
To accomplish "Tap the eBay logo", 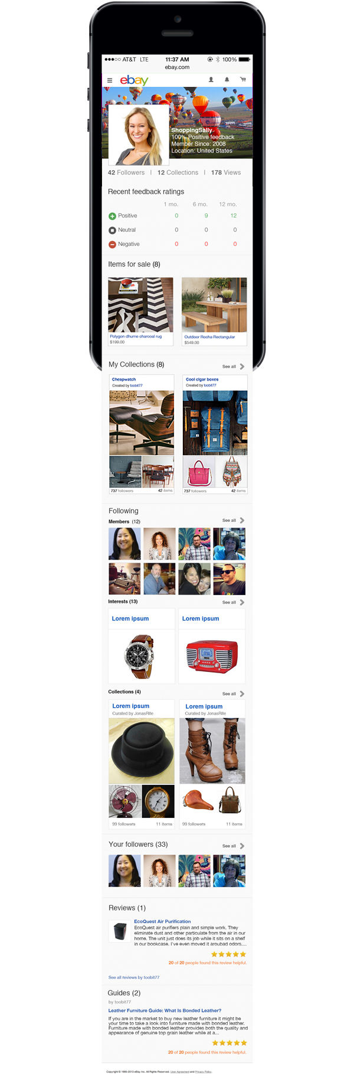I will [x=134, y=80].
